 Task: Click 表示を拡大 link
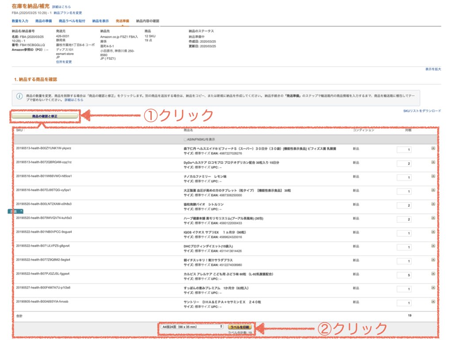[433, 69]
